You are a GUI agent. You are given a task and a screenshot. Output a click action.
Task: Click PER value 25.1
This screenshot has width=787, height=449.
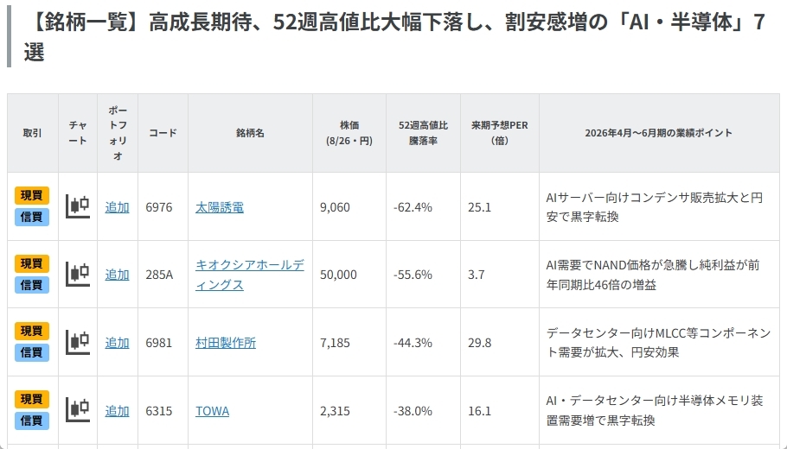[479, 207]
